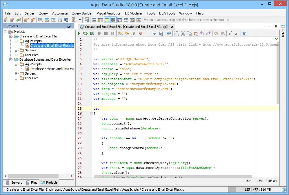The width and height of the screenshot is (289, 195).
Task: Save the script with the floppy disk icon
Action: [155, 33]
